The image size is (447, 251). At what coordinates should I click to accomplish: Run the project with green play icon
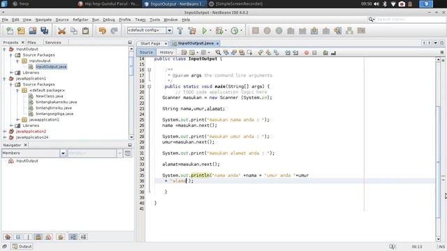pyautogui.click(x=205, y=31)
